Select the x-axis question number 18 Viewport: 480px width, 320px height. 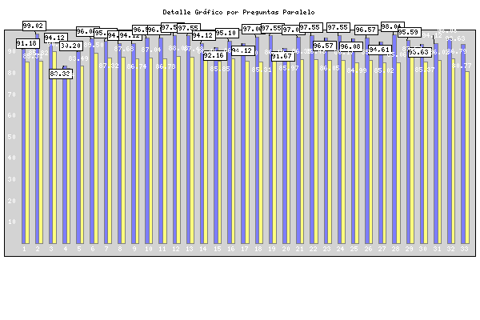coord(258,249)
